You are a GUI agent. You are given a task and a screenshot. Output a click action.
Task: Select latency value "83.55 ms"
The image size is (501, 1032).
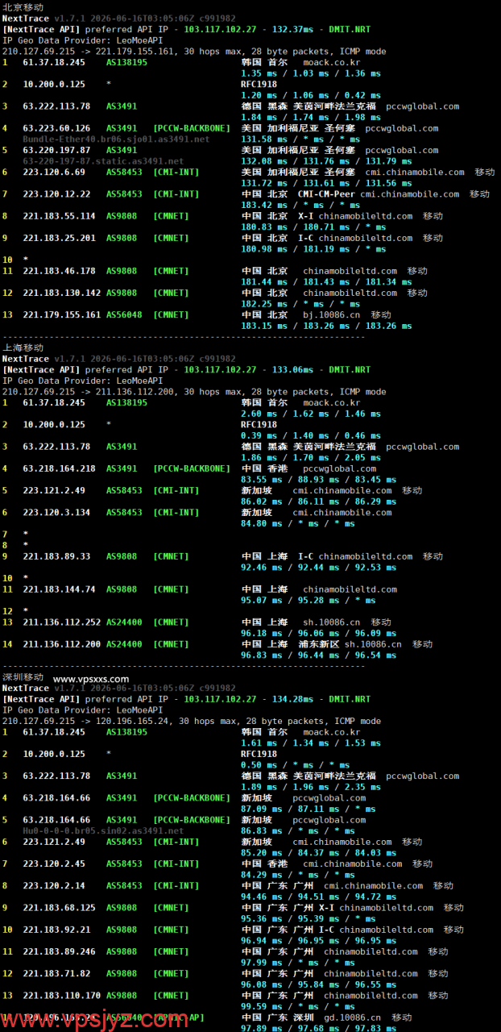[x=262, y=479]
